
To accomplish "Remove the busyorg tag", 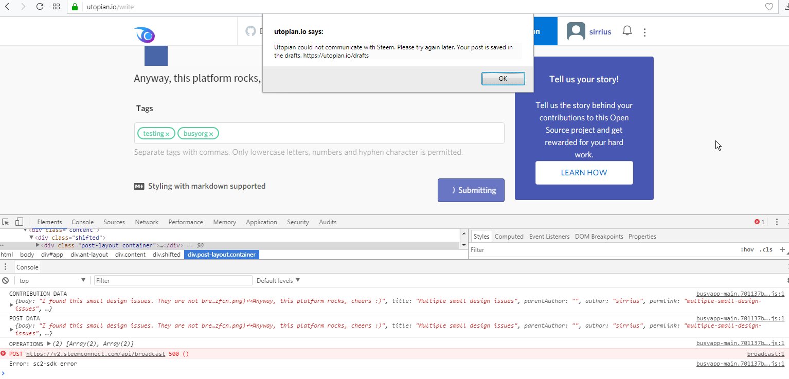I will (211, 134).
